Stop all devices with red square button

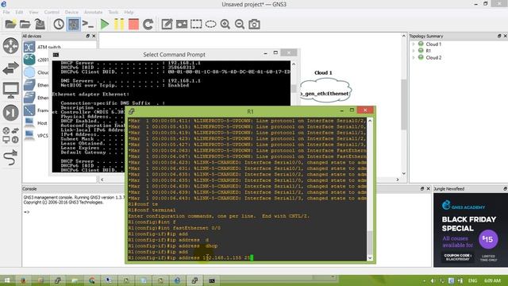[133, 24]
